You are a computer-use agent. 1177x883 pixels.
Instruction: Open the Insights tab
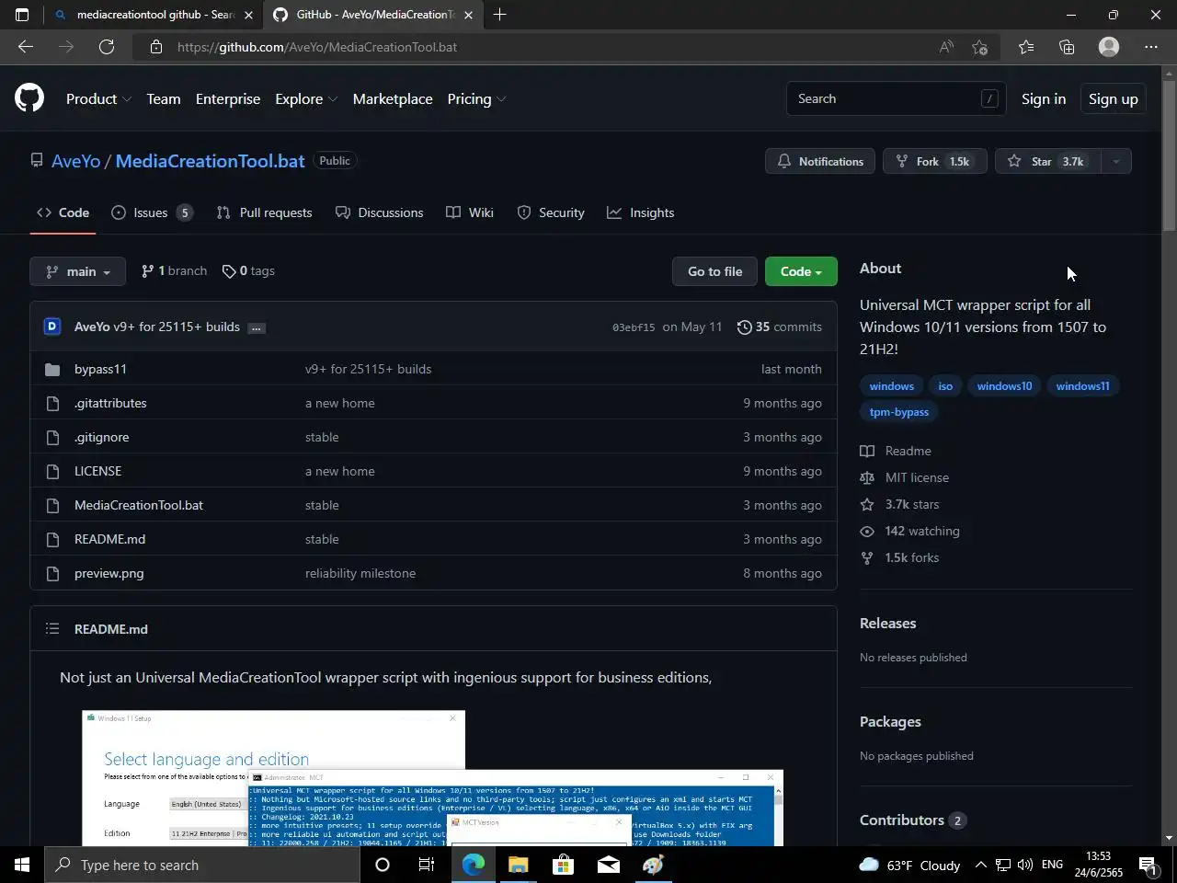(x=641, y=212)
